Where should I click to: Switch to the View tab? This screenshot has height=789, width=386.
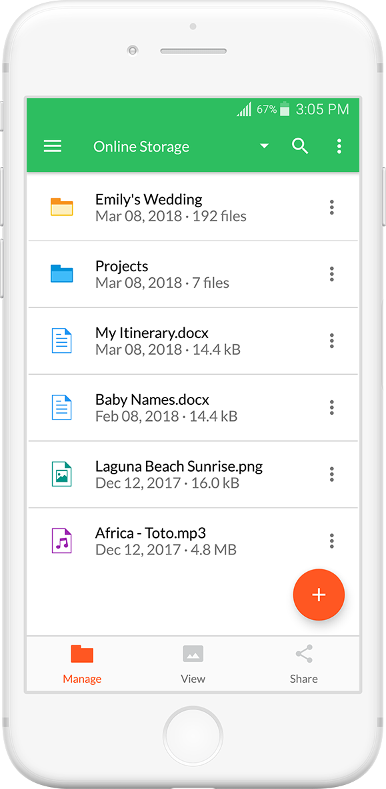point(193,664)
